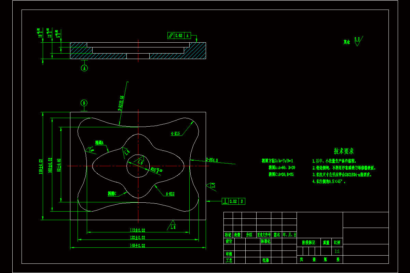Select requirement line 4 about 0.5×45° chamfer
410x273 pixels.
[329, 182]
